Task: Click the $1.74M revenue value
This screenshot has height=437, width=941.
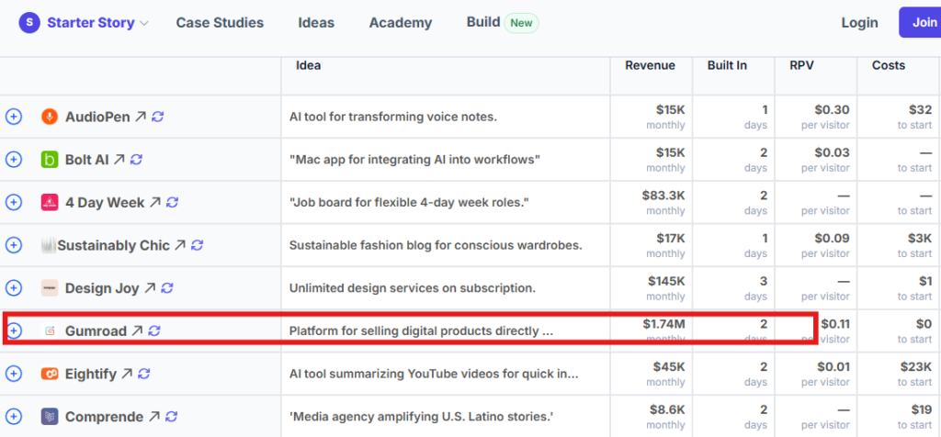Action: [x=663, y=324]
